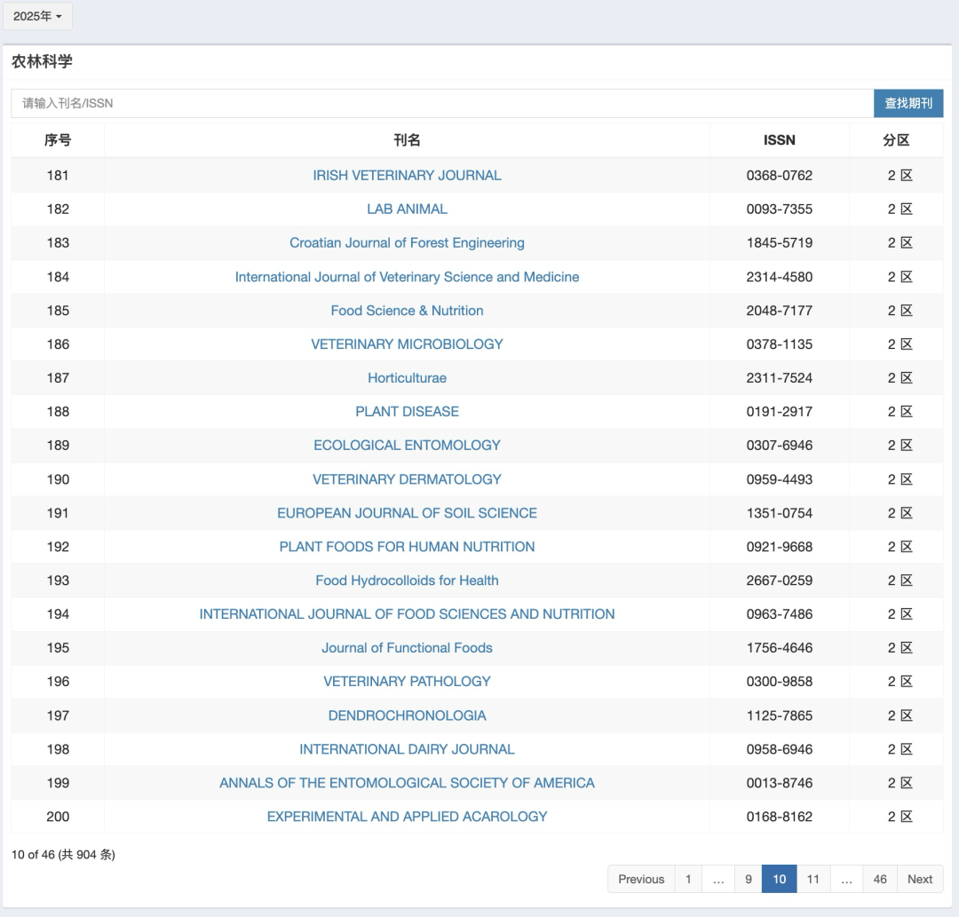Click row number 190
The image size is (959, 917).
coord(58,479)
